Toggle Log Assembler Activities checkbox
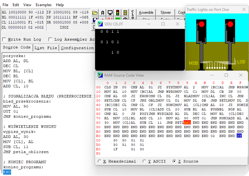 50,39
